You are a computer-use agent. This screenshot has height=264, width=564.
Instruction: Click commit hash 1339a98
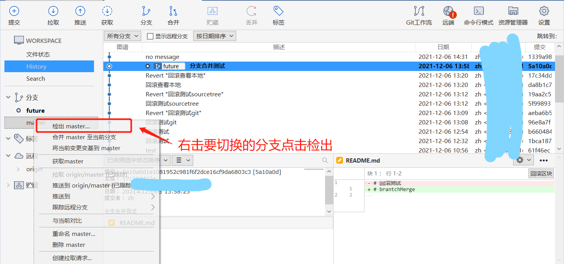[540, 57]
